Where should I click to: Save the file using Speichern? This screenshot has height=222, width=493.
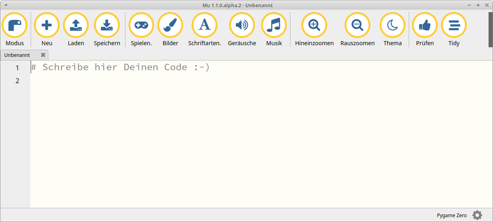coord(107,26)
